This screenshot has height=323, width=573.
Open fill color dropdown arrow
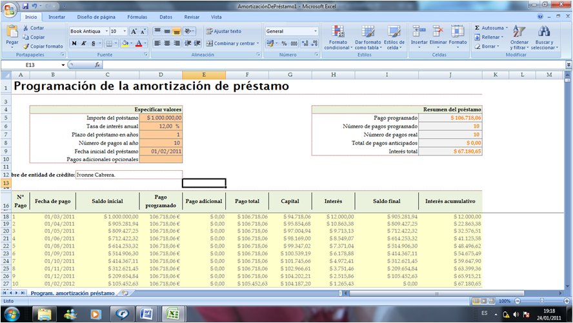coord(132,43)
